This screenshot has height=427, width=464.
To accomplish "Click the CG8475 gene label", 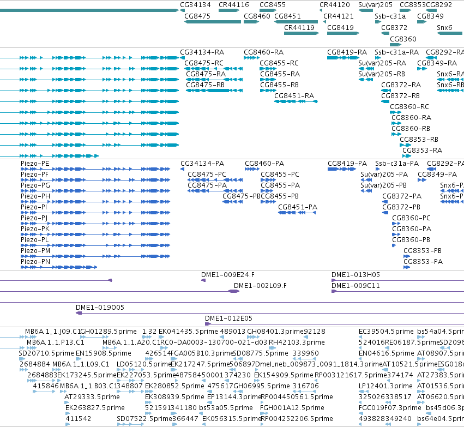I will [197, 16].
